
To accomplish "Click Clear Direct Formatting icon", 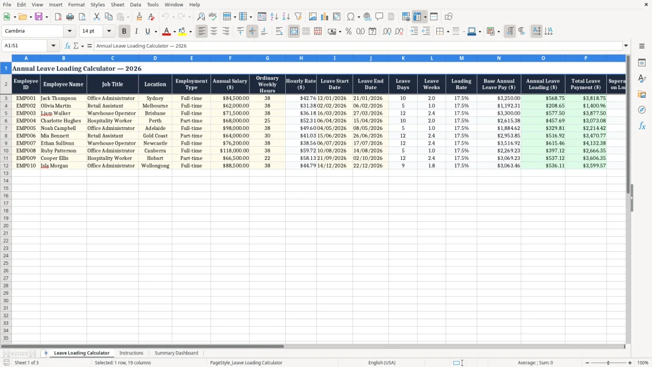I will [x=151, y=17].
